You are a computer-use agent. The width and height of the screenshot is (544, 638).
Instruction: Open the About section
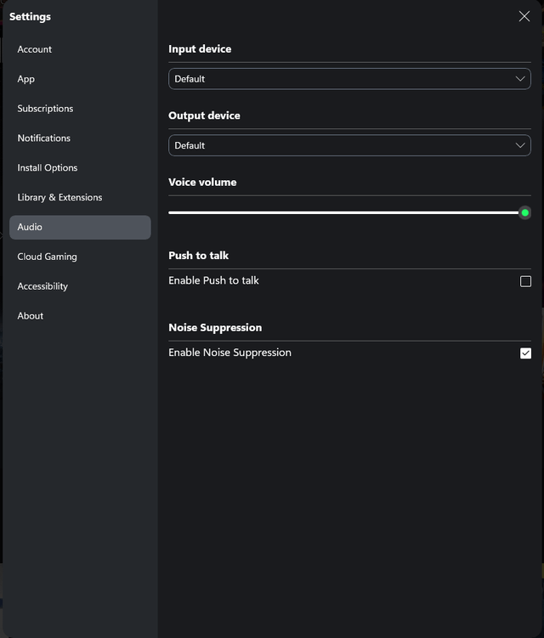31,316
